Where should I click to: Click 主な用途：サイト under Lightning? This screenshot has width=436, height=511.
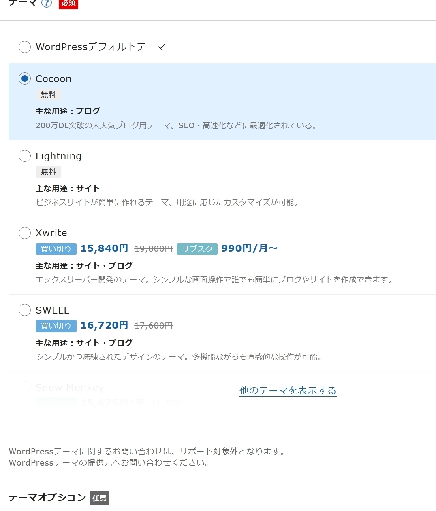coord(68,188)
